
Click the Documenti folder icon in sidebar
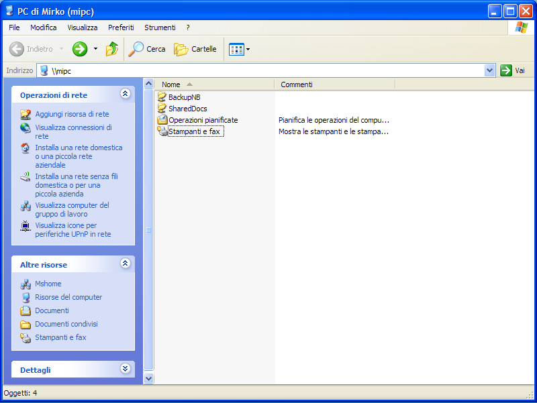point(26,310)
